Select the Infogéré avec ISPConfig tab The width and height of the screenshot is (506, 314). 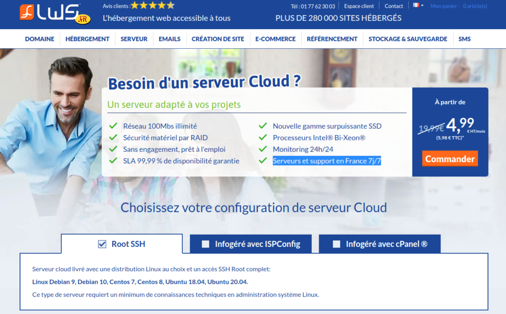(x=251, y=244)
